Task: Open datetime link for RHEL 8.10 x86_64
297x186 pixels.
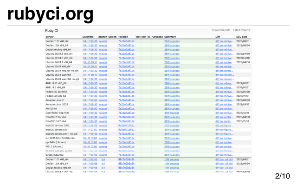Action: tap(90, 83)
